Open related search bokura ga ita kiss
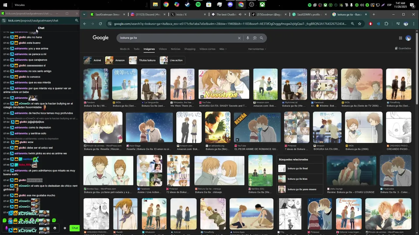419x235 pixels. coord(300,179)
